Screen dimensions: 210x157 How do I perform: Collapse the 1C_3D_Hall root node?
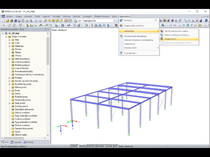click(x=3, y=33)
